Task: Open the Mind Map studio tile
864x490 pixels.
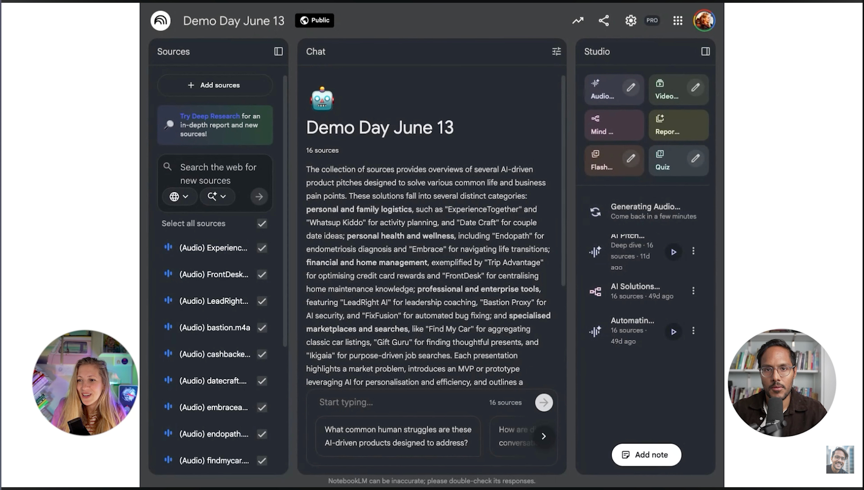Action: point(613,125)
